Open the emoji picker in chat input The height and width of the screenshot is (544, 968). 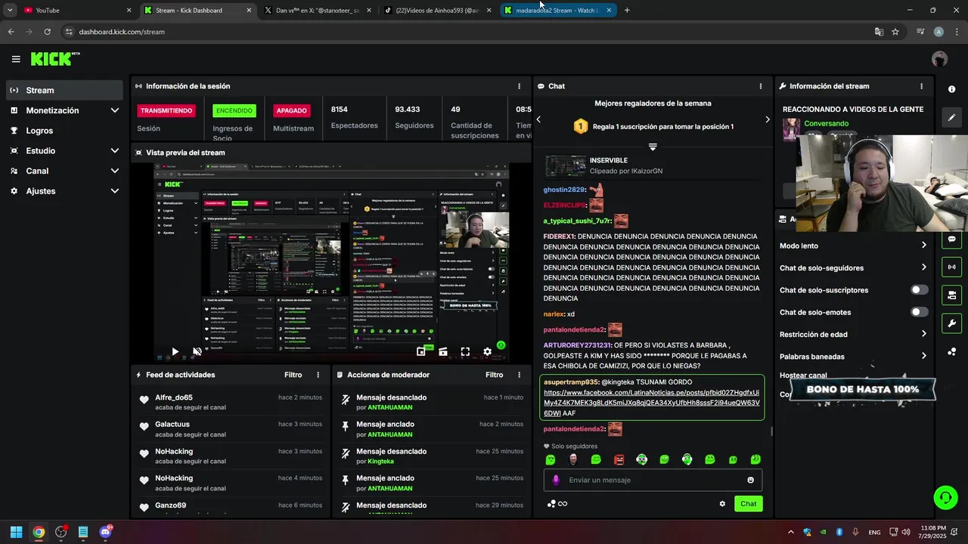tap(750, 480)
